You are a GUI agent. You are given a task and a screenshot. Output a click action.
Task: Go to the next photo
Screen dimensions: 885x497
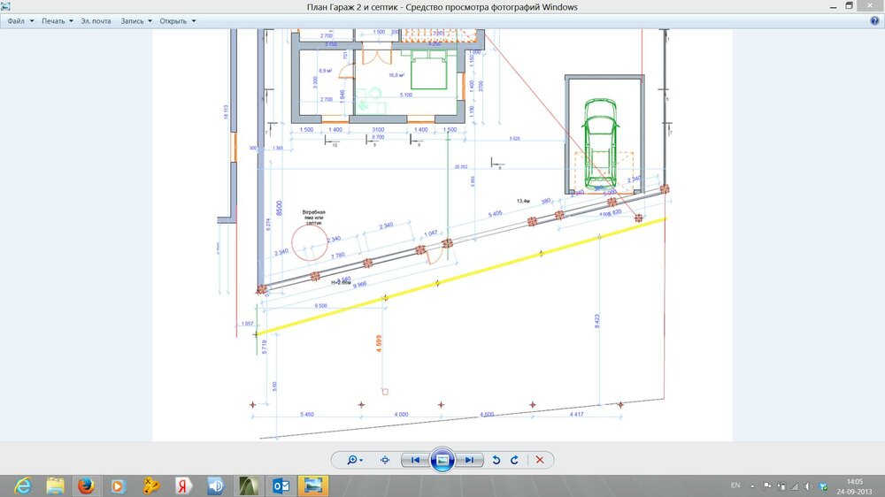tap(470, 460)
